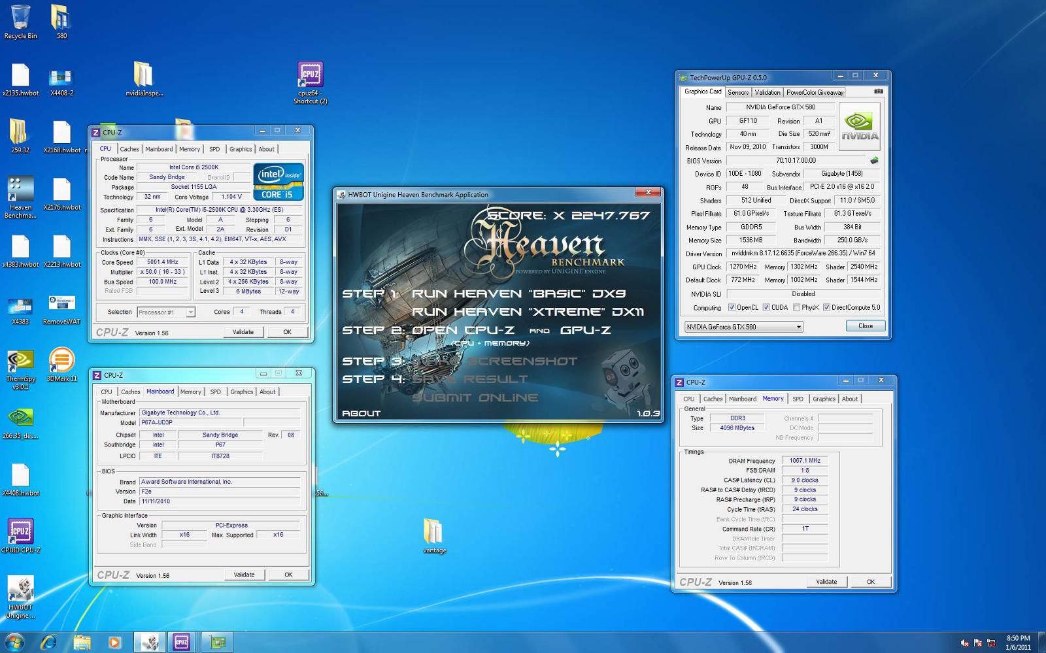Open Internet Explorer from taskbar
Image resolution: width=1046 pixels, height=653 pixels.
click(x=49, y=642)
